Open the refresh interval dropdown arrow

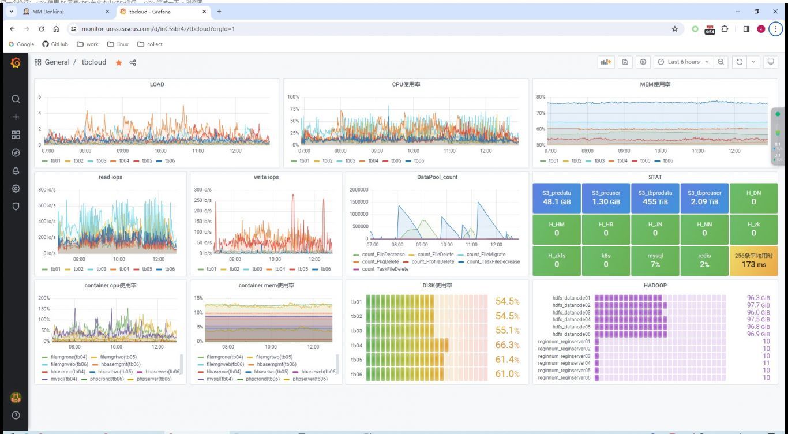click(x=753, y=62)
